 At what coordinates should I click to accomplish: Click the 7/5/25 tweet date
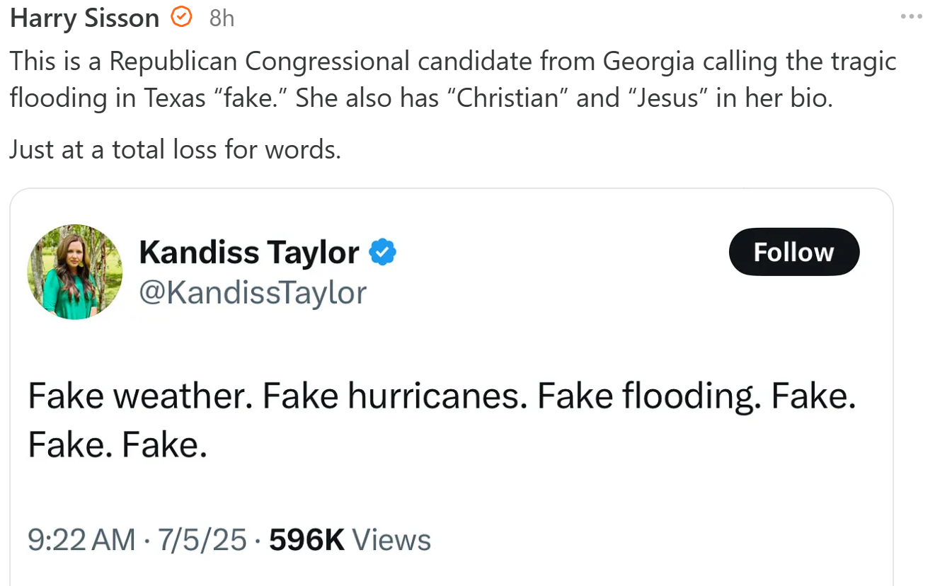(202, 540)
